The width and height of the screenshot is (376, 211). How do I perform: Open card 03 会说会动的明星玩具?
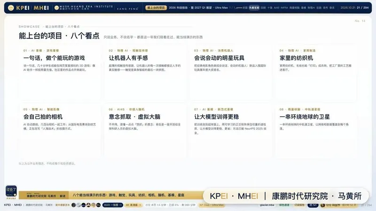231,73
